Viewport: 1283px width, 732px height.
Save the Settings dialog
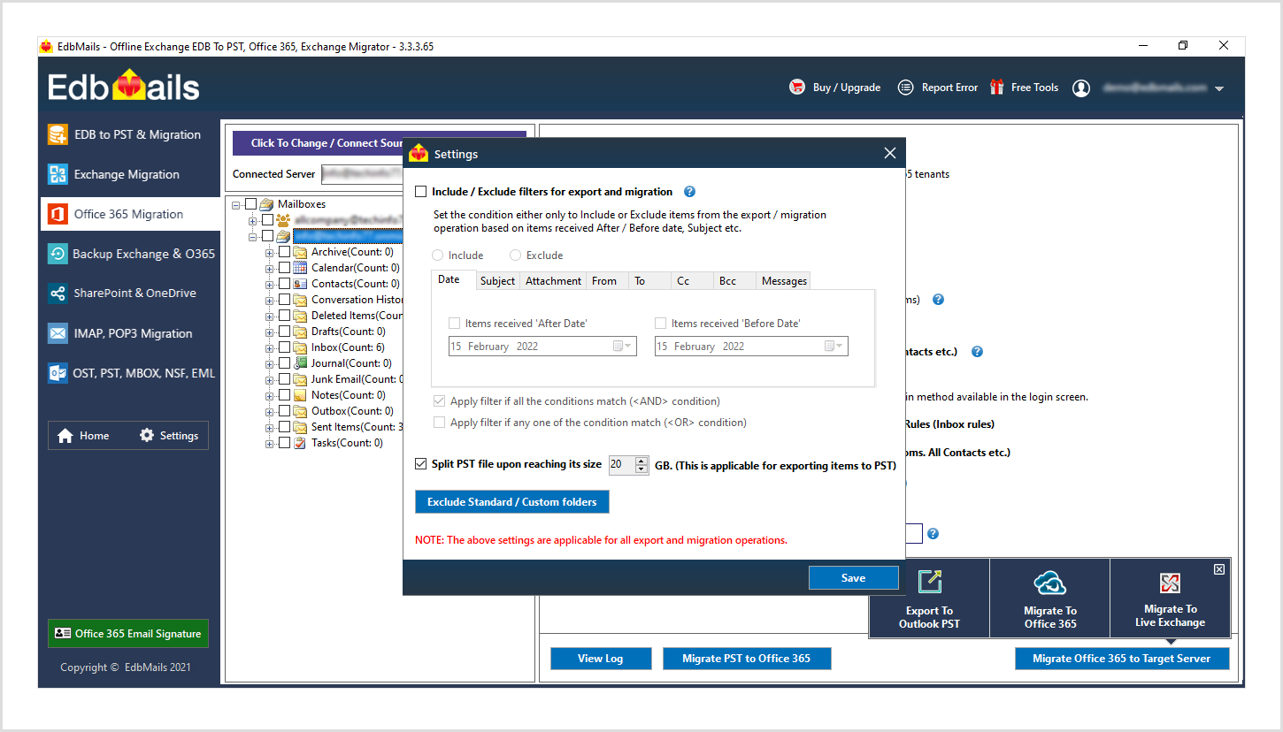tap(853, 578)
